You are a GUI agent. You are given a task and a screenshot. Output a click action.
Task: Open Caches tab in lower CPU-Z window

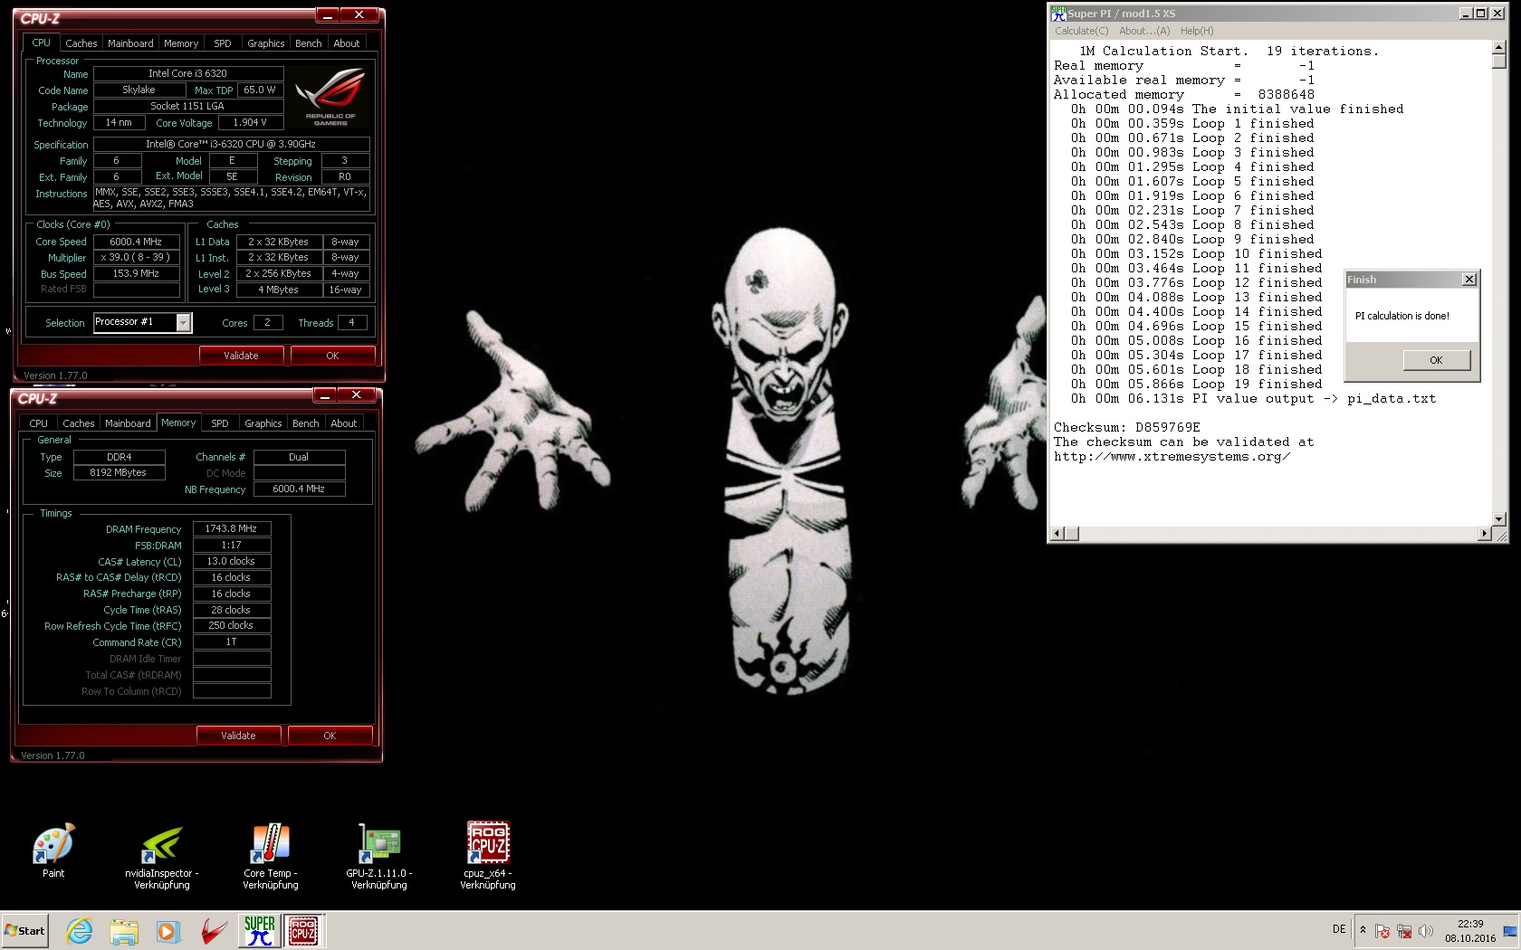78,423
